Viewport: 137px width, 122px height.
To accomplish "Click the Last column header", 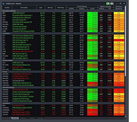I will 41,8.
